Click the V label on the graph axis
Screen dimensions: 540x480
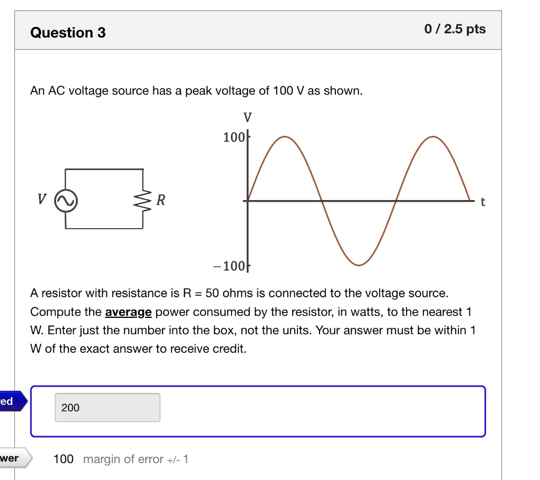point(247,117)
